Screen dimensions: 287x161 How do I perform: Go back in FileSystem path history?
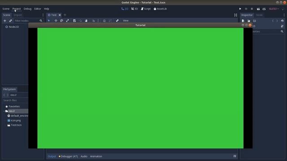coord(4,95)
